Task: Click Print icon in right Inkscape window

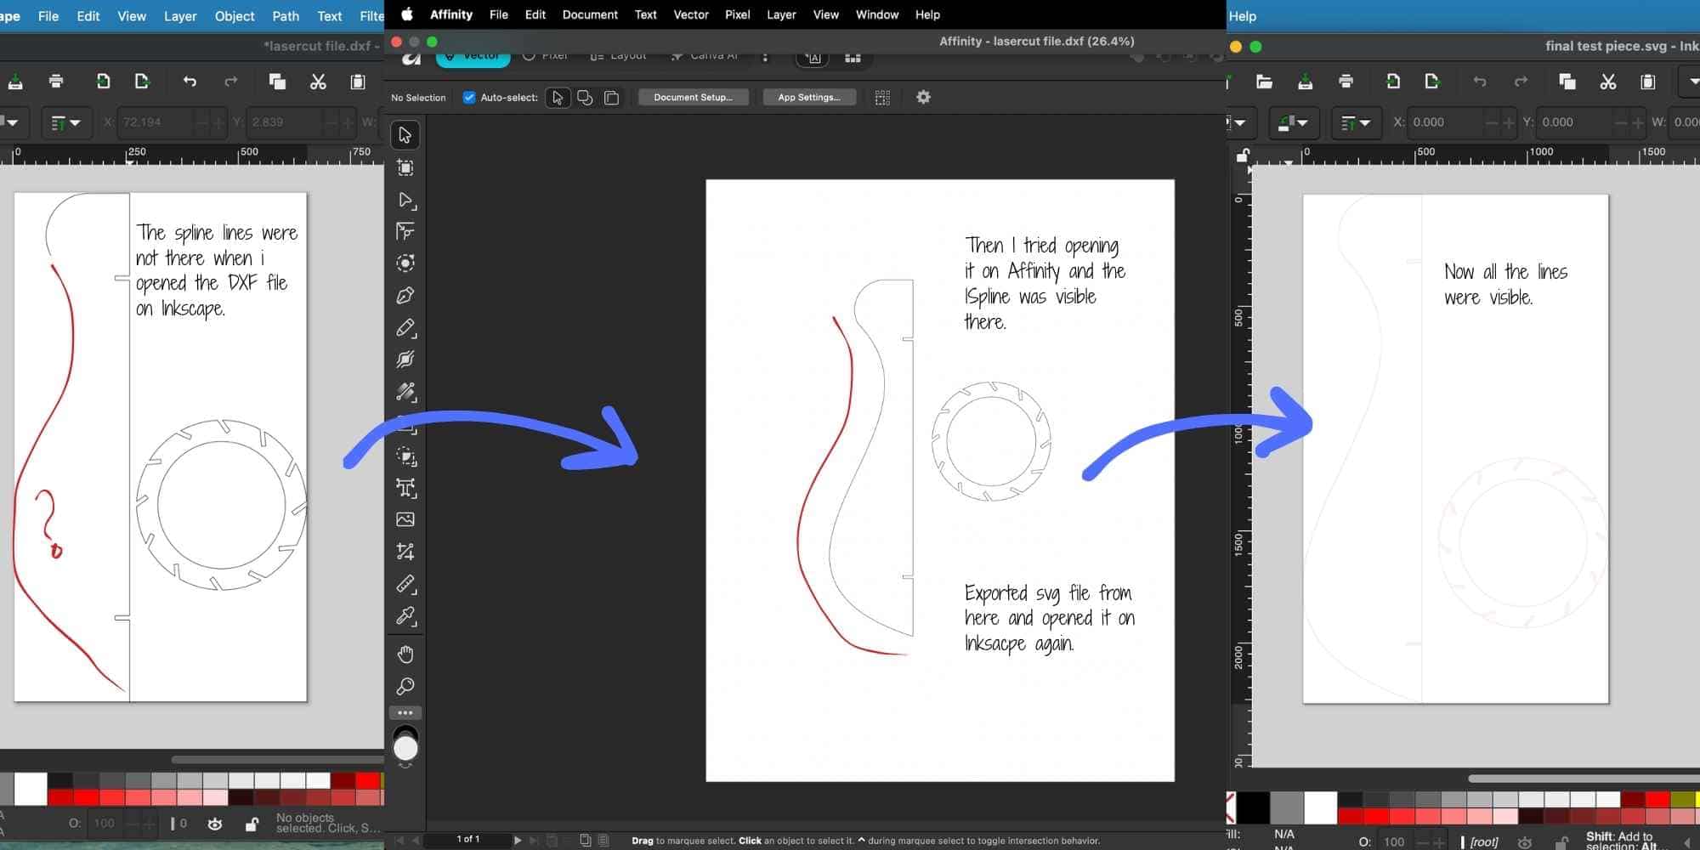Action: pyautogui.click(x=1346, y=82)
